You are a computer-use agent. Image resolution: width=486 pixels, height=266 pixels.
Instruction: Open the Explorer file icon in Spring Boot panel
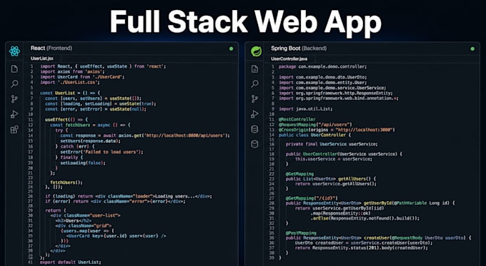tap(254, 68)
